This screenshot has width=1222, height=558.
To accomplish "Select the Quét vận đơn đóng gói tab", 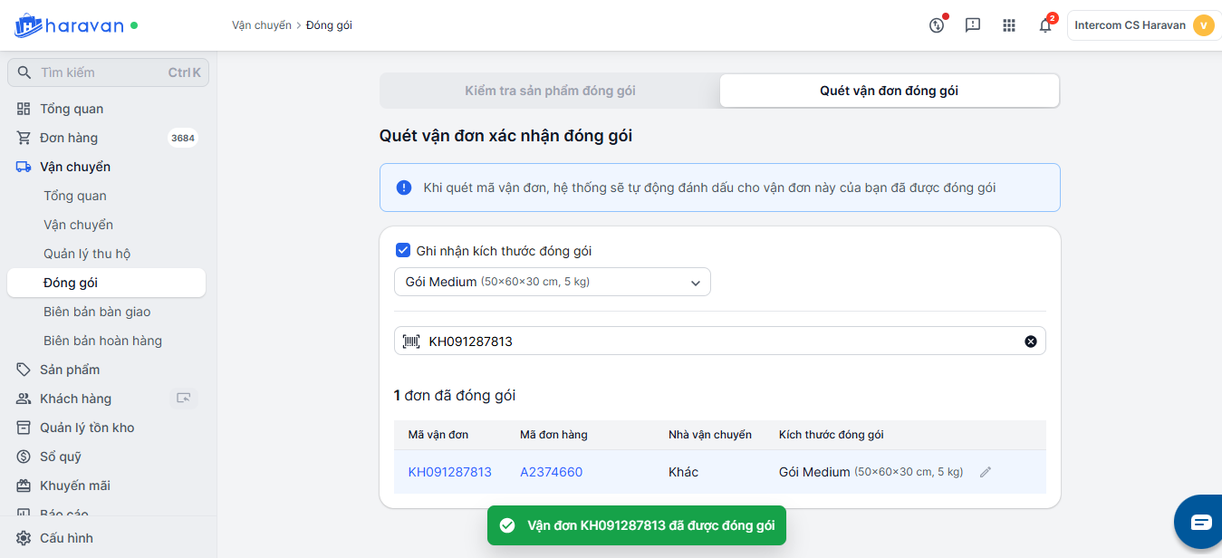I will pos(889,91).
